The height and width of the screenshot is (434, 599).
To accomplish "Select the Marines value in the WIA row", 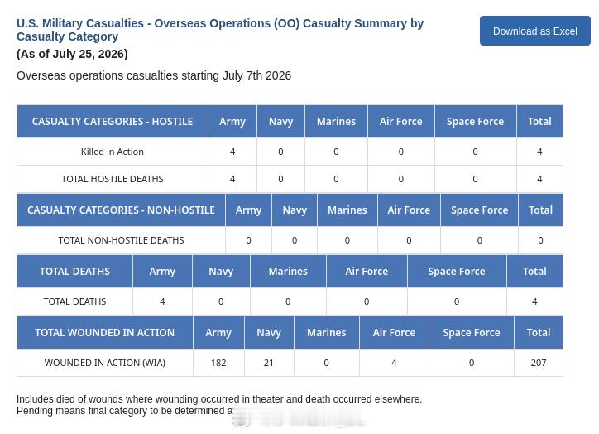I will (326, 363).
